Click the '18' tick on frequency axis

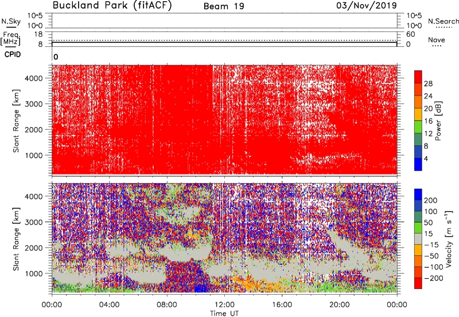coord(38,34)
